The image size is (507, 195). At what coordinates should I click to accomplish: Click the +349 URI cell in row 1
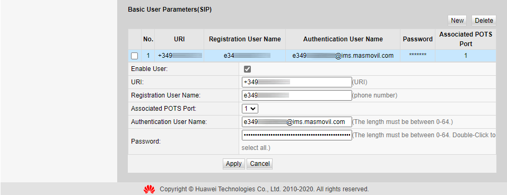pos(179,56)
